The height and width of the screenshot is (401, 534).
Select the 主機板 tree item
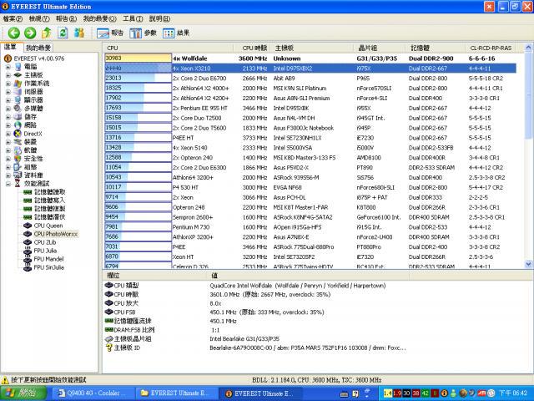[33, 75]
